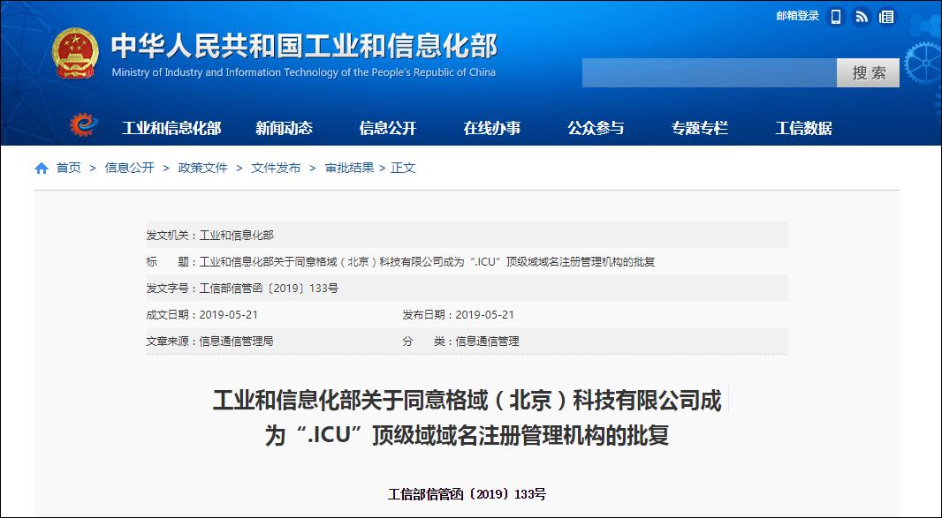Click 发文字号 value 工信部信管函〔2019〕133号
The height and width of the screenshot is (518, 942).
coord(269,288)
